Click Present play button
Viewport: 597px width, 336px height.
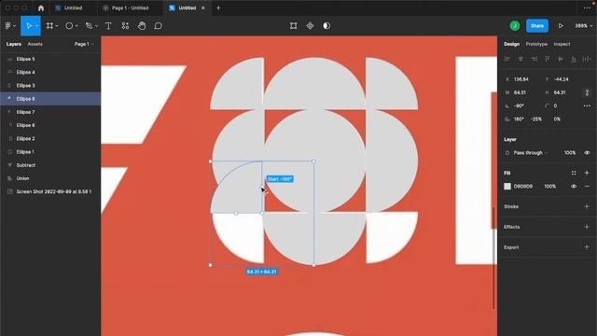[x=561, y=26]
